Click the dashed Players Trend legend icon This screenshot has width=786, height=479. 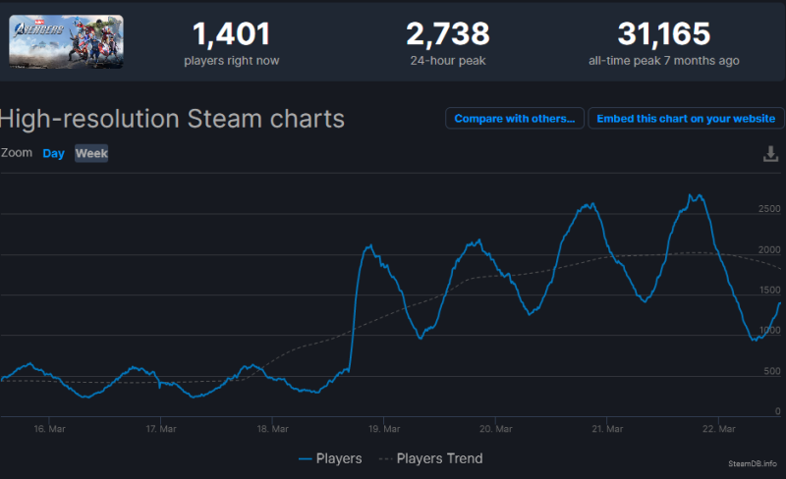[x=386, y=459]
